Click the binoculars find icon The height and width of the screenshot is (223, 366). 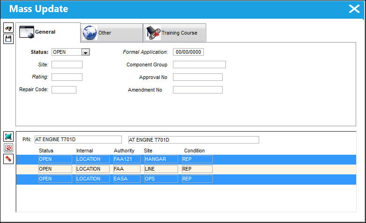(x=8, y=28)
